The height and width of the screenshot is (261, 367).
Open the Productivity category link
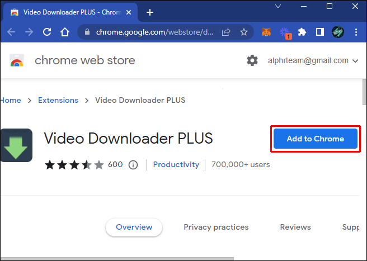[x=176, y=165]
